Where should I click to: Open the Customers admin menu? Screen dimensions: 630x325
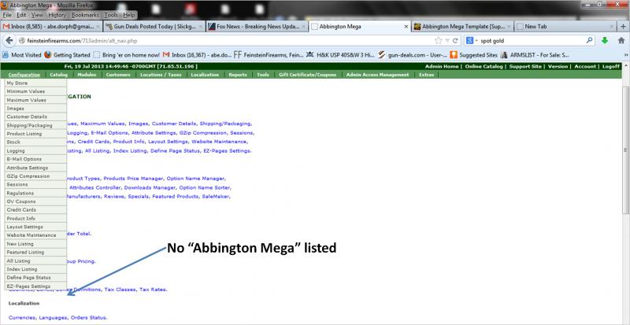(x=118, y=75)
